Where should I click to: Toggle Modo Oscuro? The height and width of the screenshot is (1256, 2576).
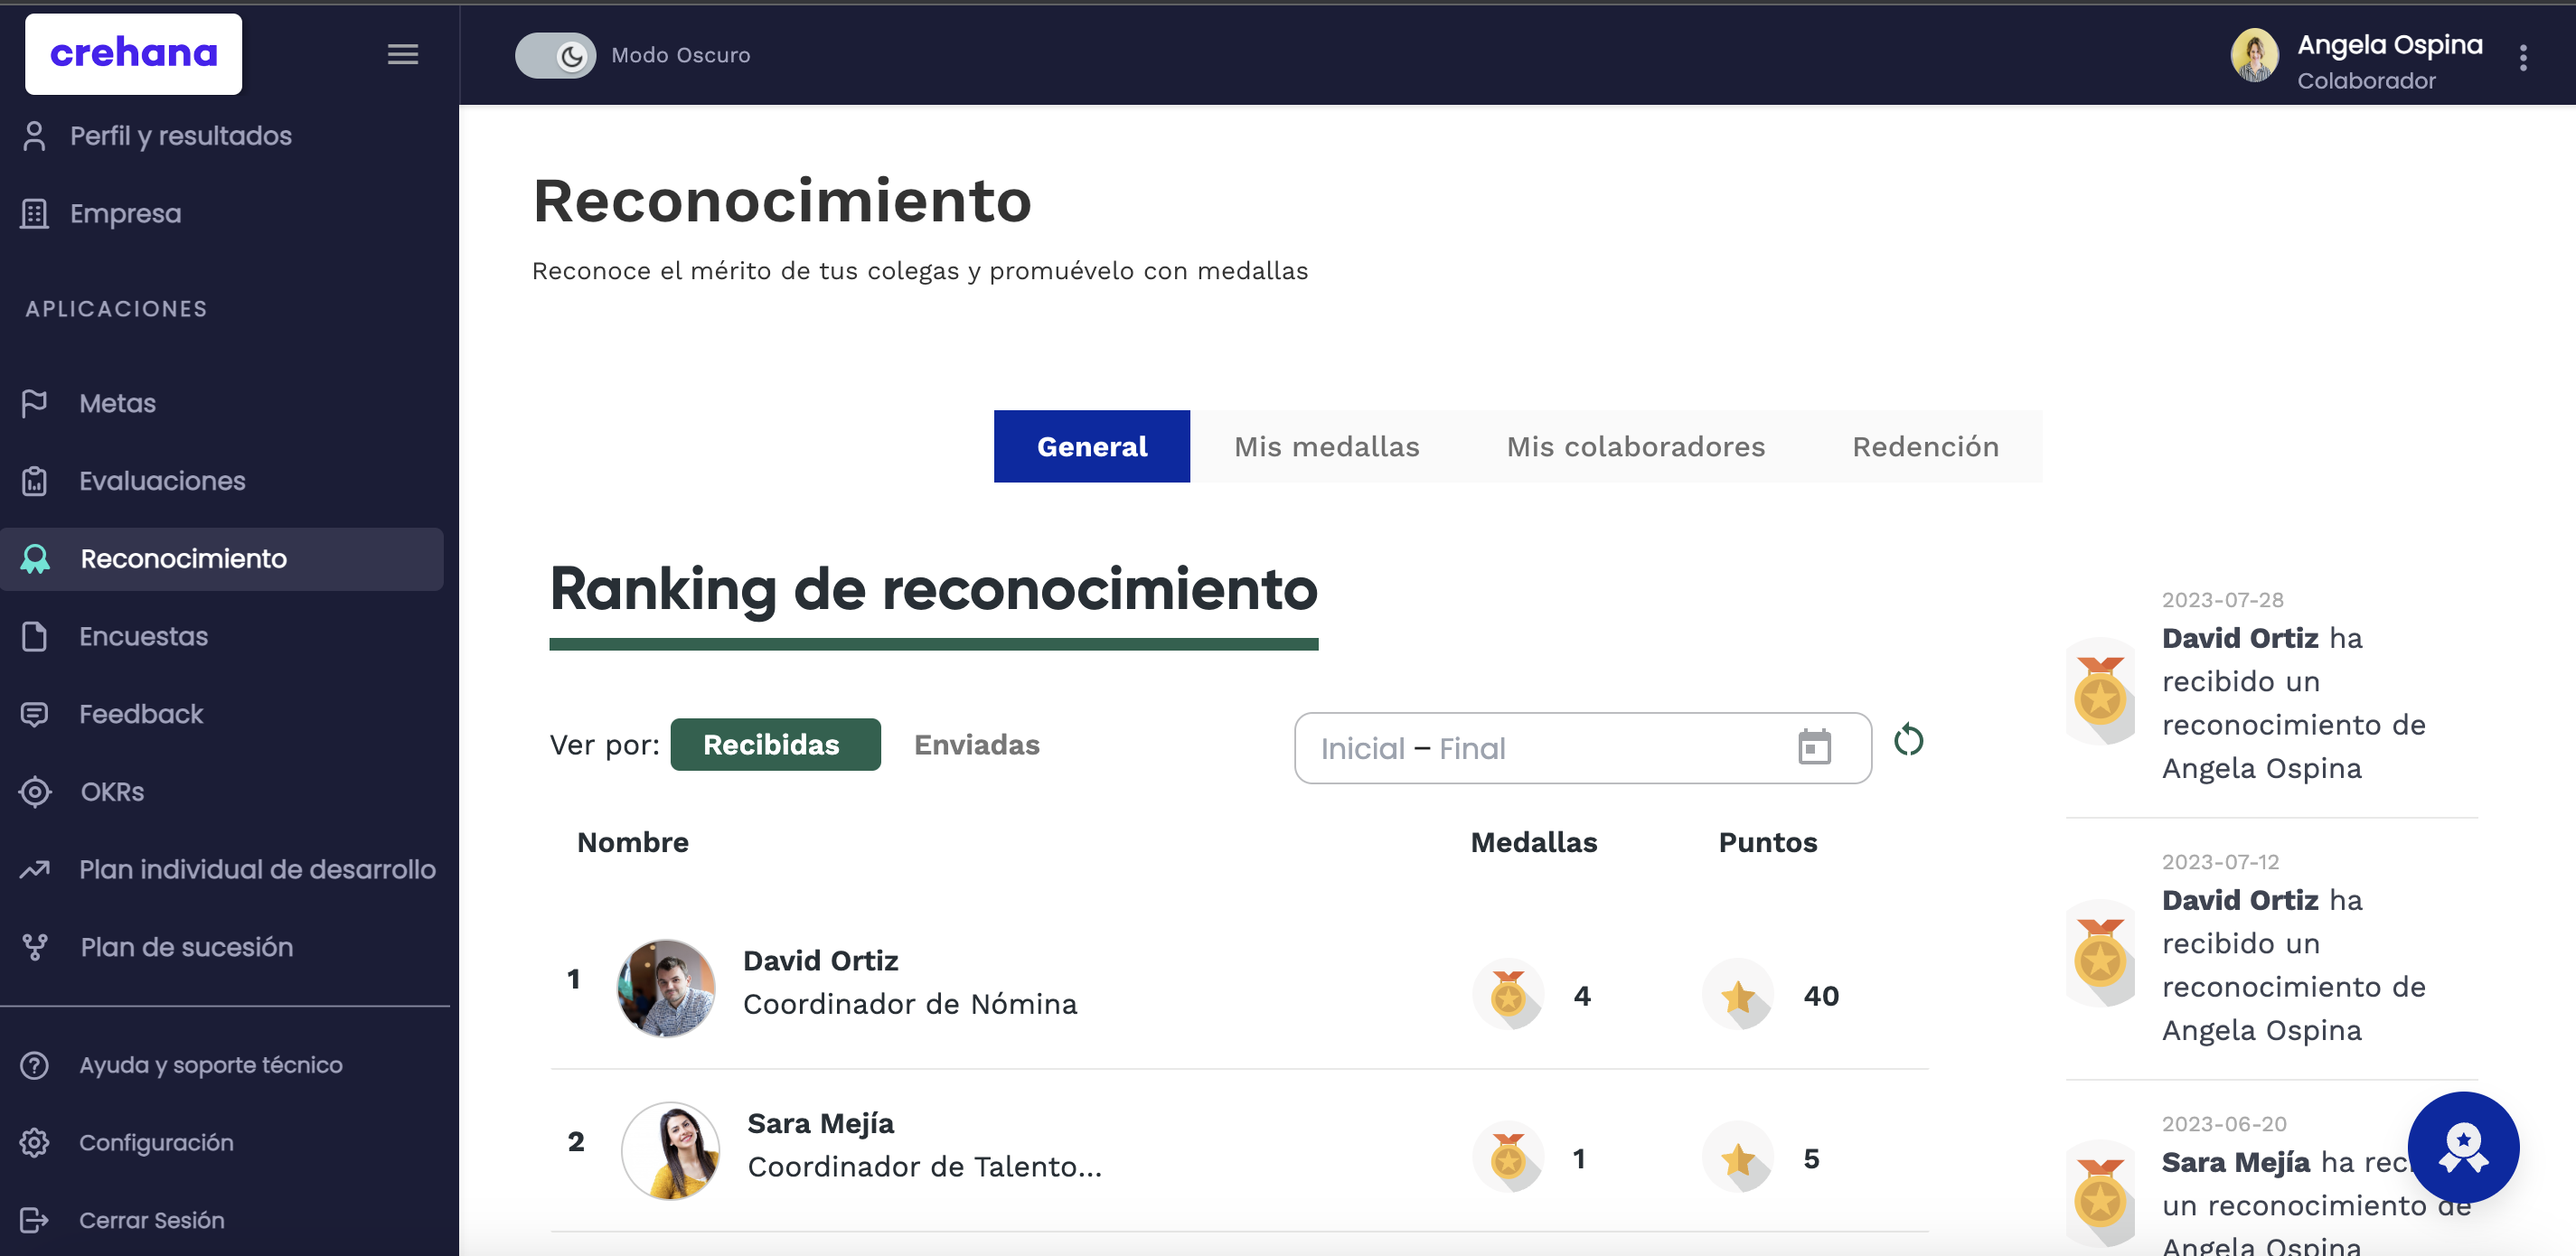(x=556, y=55)
